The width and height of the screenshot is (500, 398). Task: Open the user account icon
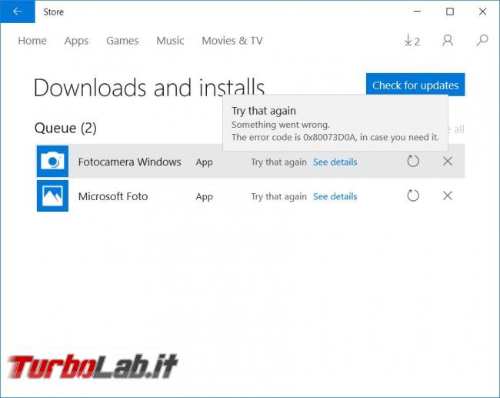[448, 41]
